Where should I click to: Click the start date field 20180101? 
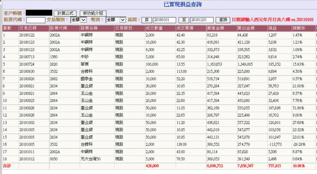[x=164, y=20]
